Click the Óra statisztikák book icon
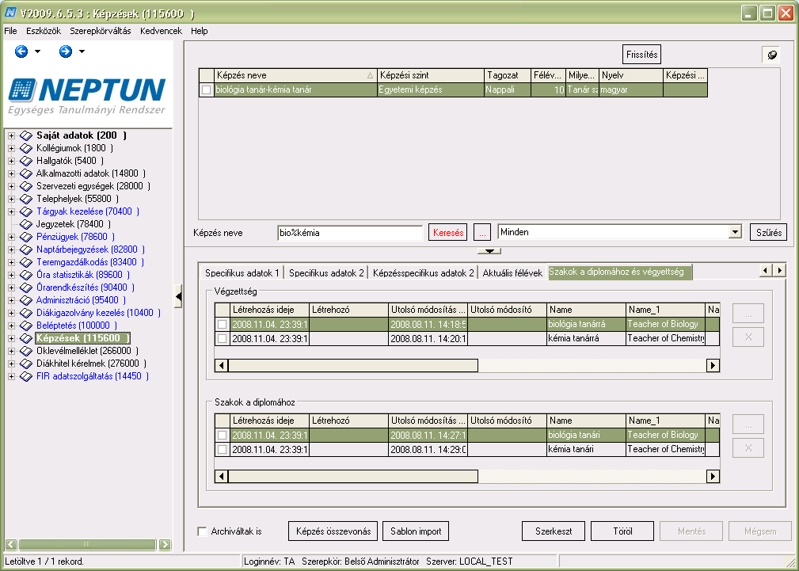 click(26, 276)
